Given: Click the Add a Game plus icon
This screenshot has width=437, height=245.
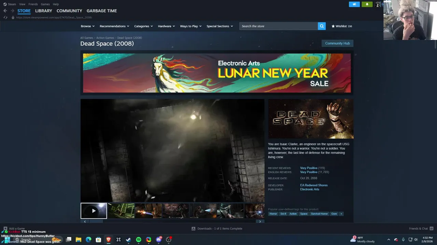Looking at the screenshot, I should pos(5,229).
